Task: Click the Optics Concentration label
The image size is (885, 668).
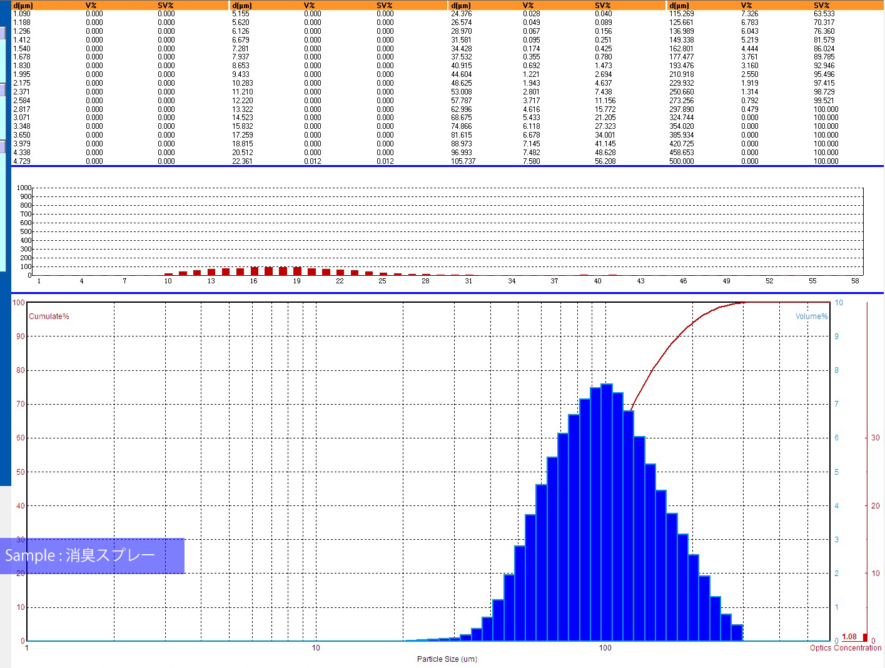Action: [846, 648]
